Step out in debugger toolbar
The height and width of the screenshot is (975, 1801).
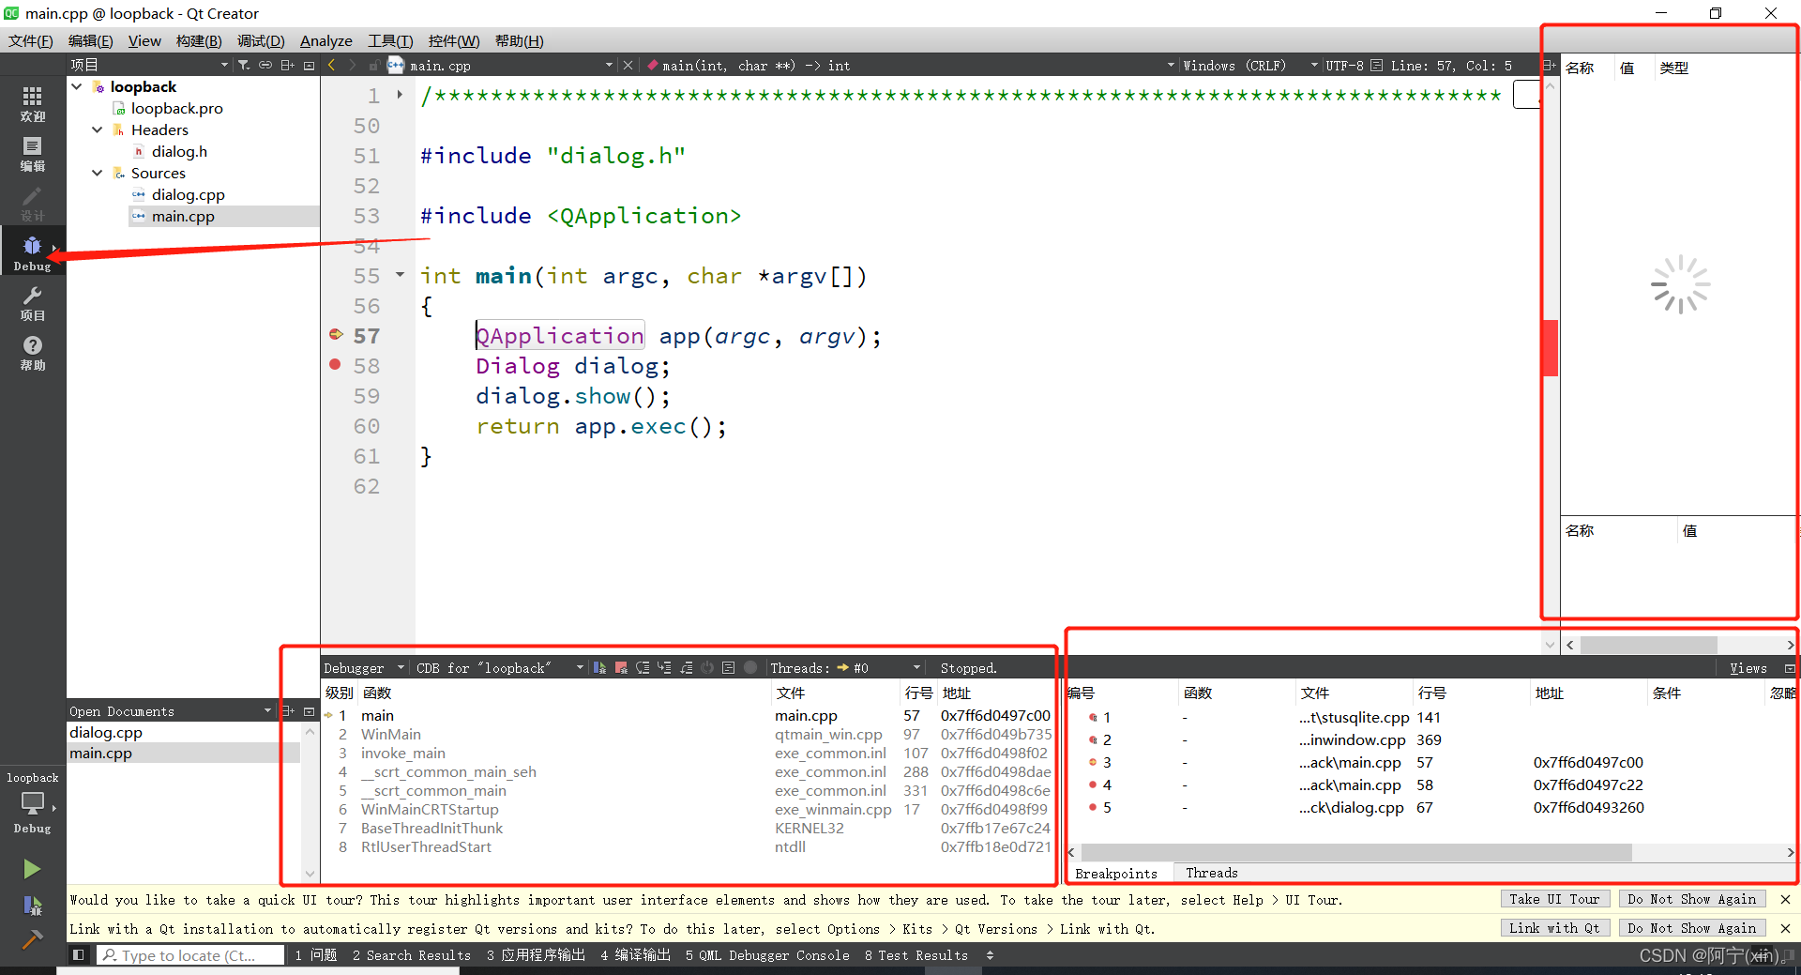686,667
